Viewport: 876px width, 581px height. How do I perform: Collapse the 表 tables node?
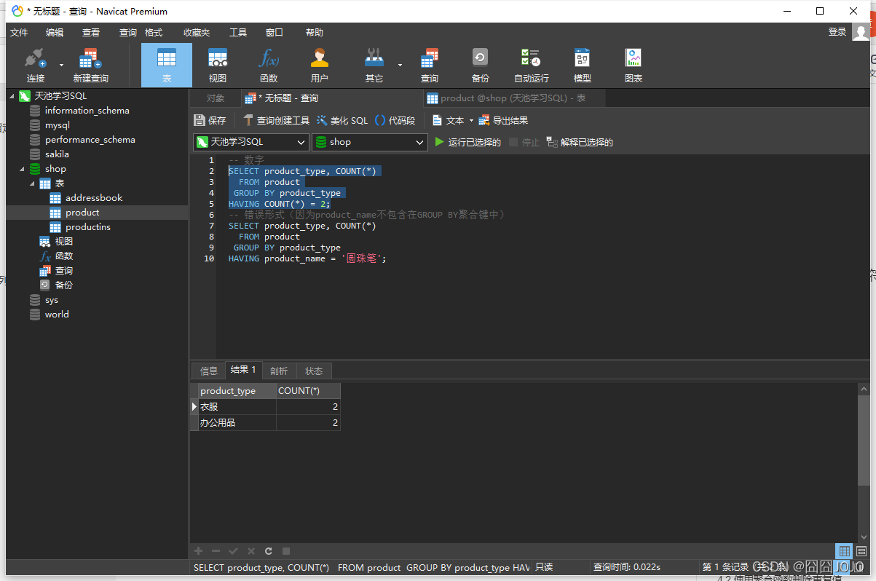(x=32, y=183)
